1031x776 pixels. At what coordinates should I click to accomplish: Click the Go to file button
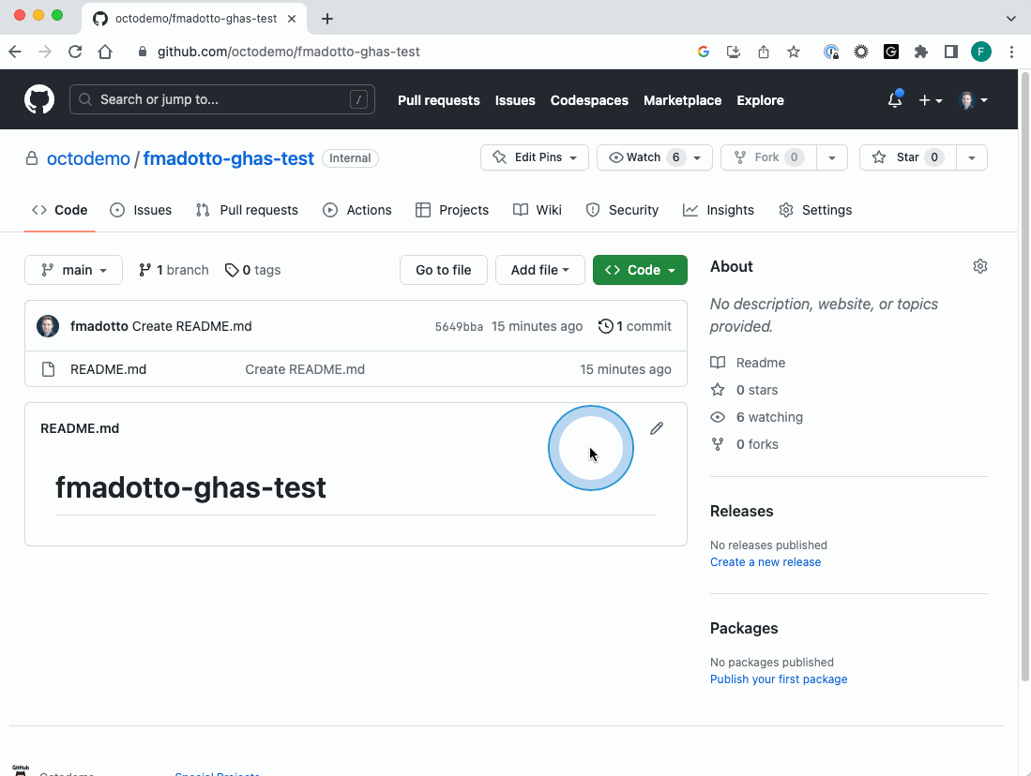443,270
